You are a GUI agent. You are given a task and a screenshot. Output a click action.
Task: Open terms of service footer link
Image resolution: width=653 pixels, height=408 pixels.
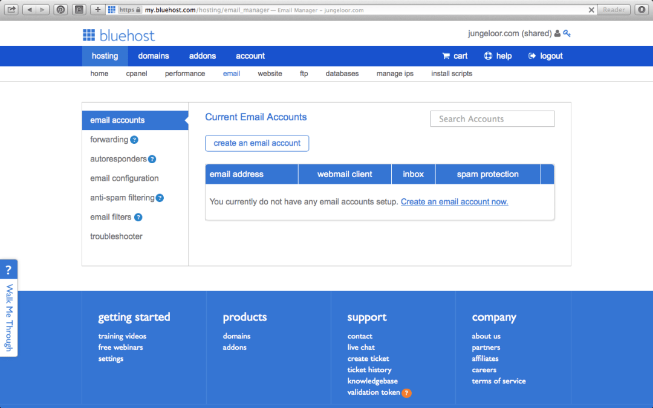point(498,381)
